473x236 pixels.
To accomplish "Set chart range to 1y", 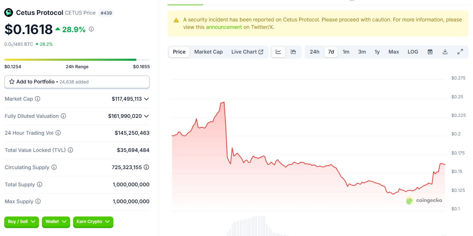I will tap(377, 52).
